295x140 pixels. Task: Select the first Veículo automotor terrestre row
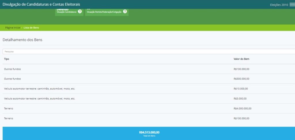[39, 89]
